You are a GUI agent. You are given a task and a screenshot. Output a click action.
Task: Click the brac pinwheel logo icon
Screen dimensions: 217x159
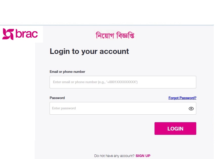click(x=8, y=34)
